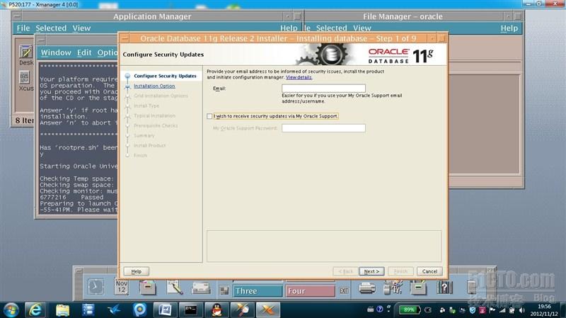Click the Help button in installer

(136, 271)
